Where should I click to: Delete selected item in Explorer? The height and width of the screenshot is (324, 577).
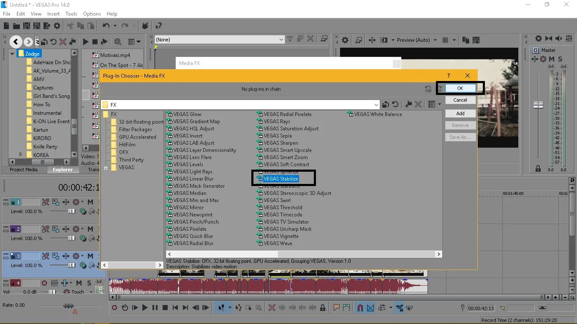[x=63, y=42]
